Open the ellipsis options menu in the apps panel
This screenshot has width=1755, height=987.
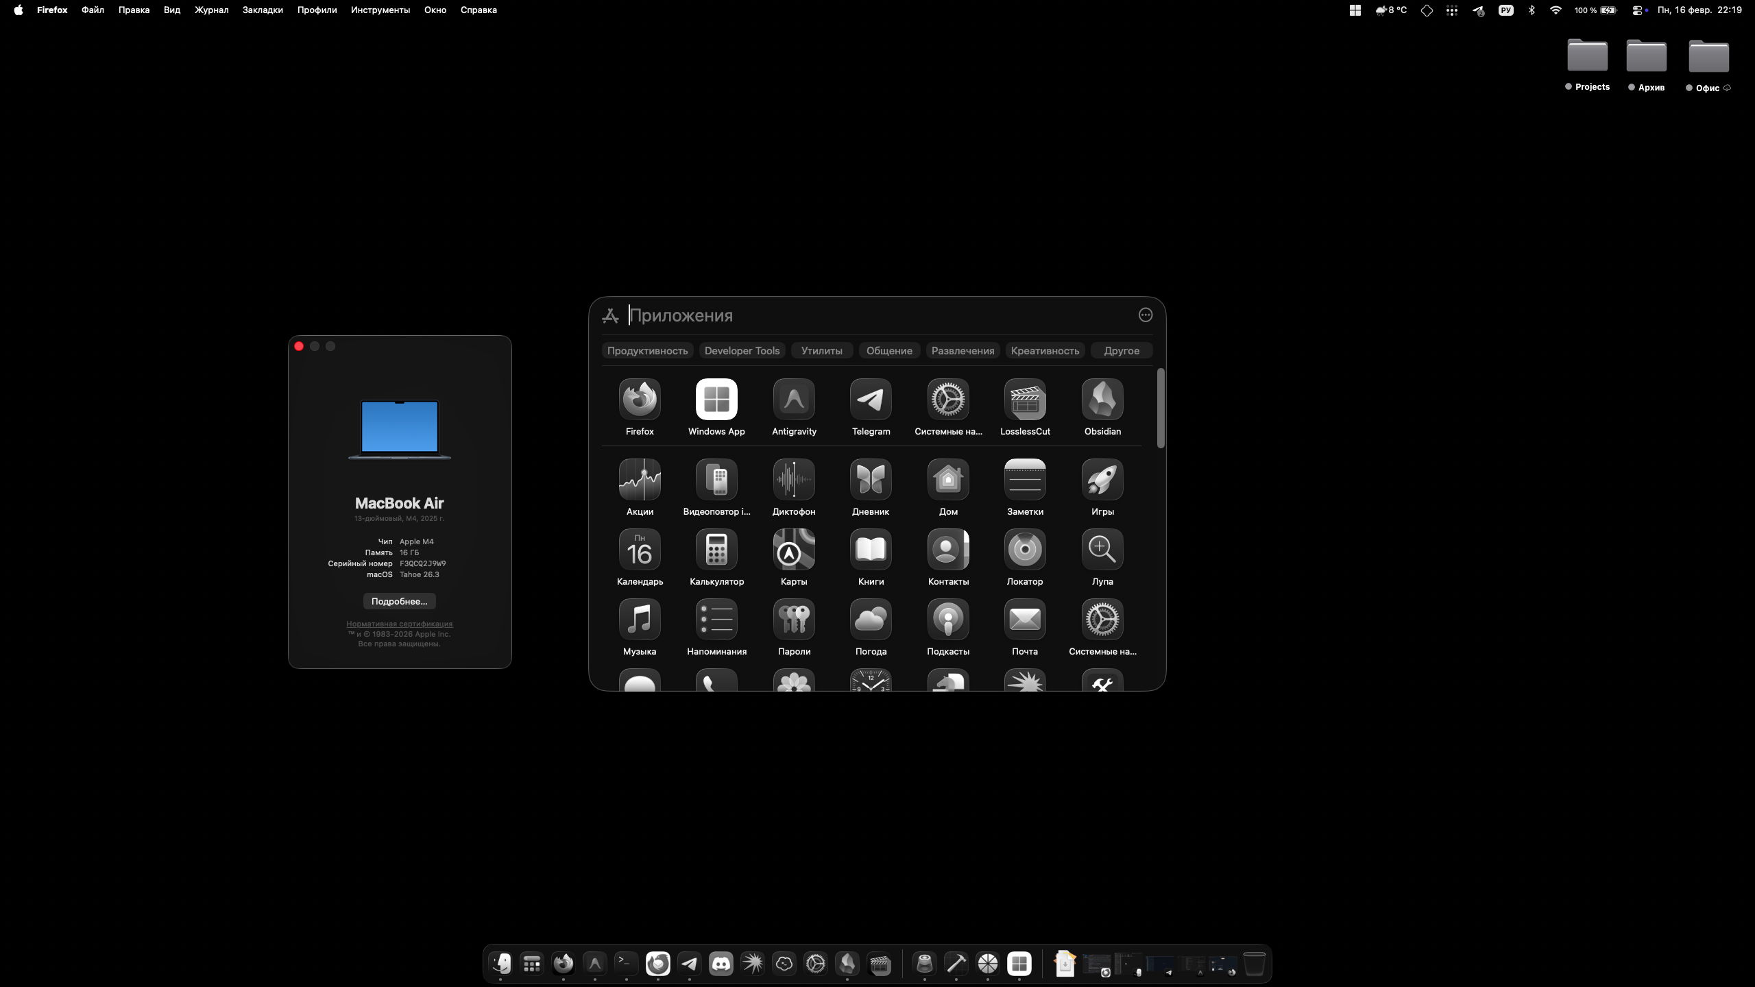pyautogui.click(x=1146, y=315)
